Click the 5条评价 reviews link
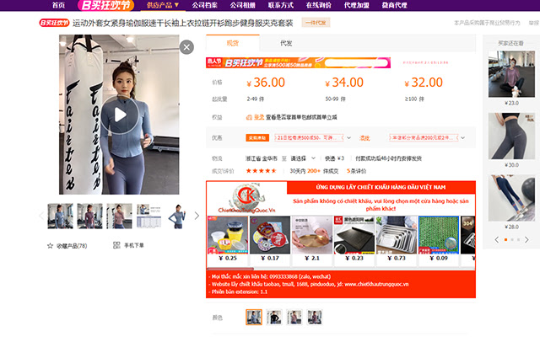The width and height of the screenshot is (540, 337). pyautogui.click(x=356, y=171)
